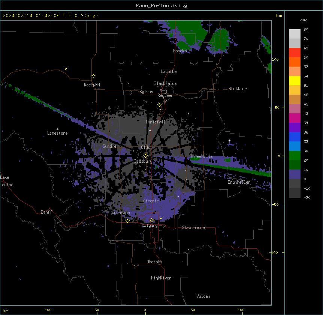Select the HighRiver label

161,278
